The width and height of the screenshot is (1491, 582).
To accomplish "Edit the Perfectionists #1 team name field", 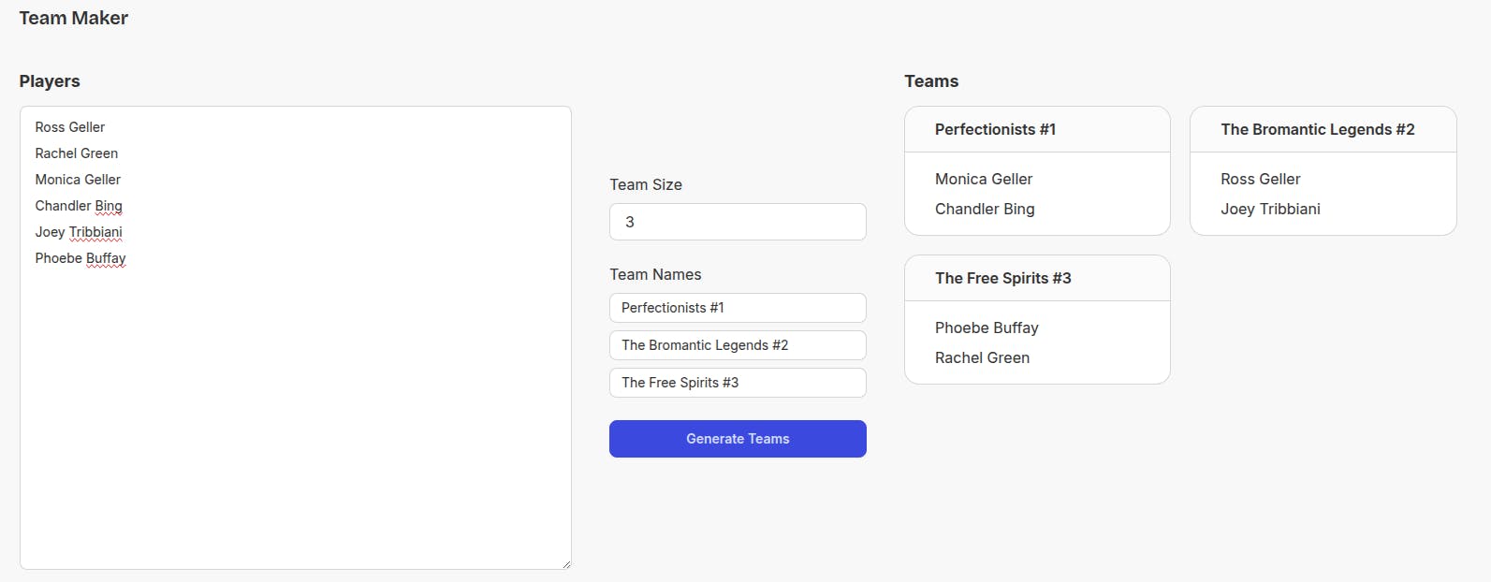I will click(x=738, y=308).
